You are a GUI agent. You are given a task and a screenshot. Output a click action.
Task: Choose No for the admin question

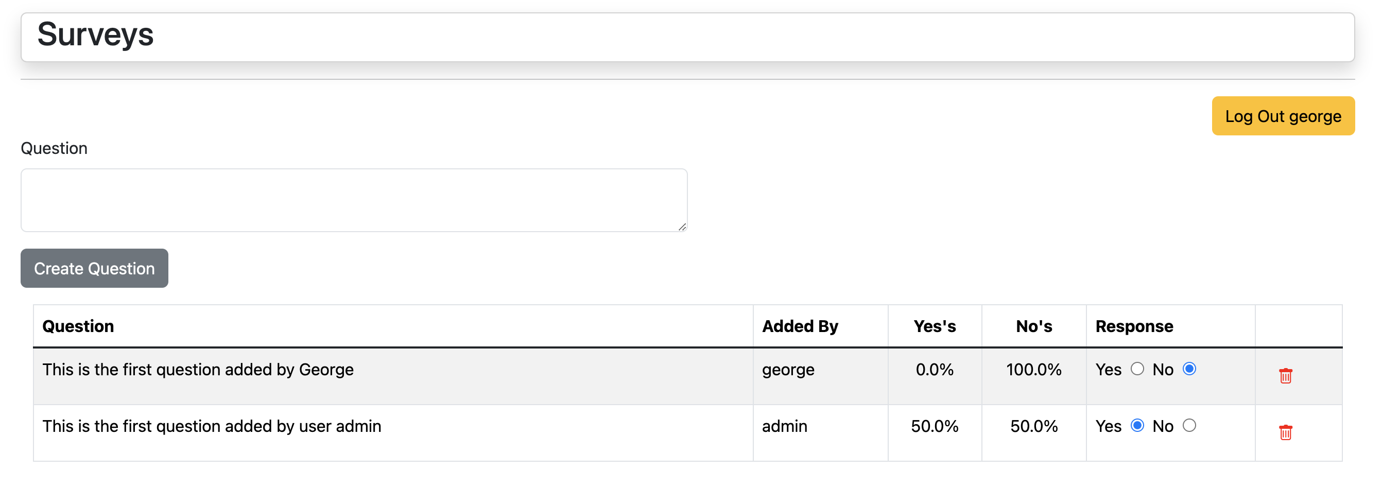point(1189,425)
